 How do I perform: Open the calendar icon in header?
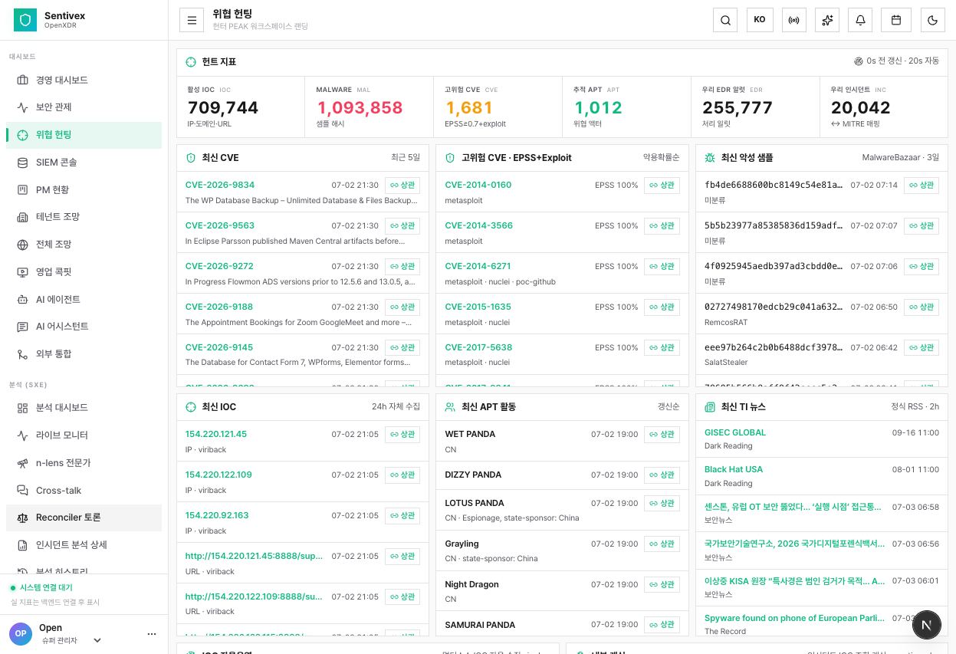[x=895, y=20]
